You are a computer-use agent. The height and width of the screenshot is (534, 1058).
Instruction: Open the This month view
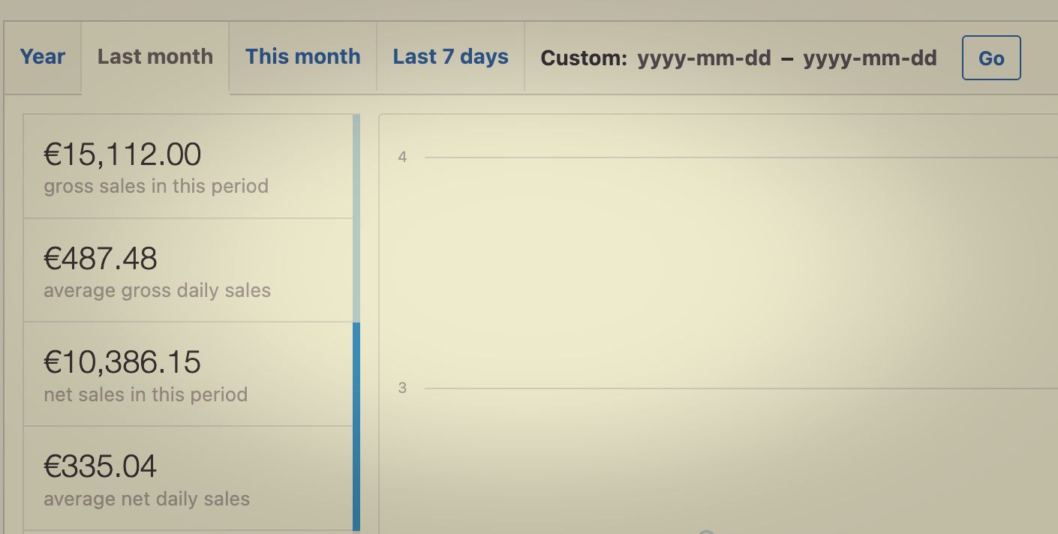302,55
